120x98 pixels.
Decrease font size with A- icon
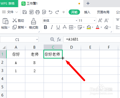click(x=107, y=20)
